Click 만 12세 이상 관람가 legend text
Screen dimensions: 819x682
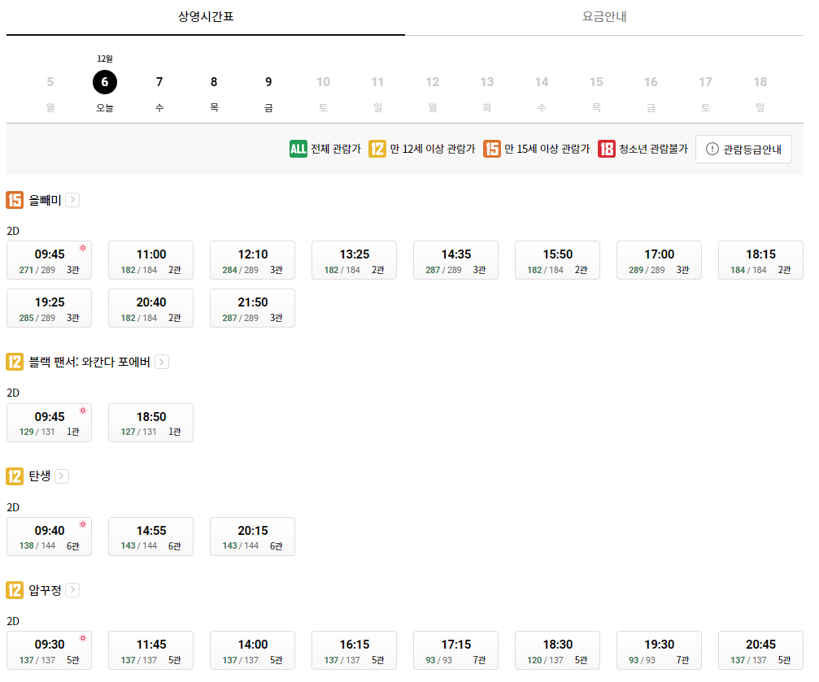433,149
